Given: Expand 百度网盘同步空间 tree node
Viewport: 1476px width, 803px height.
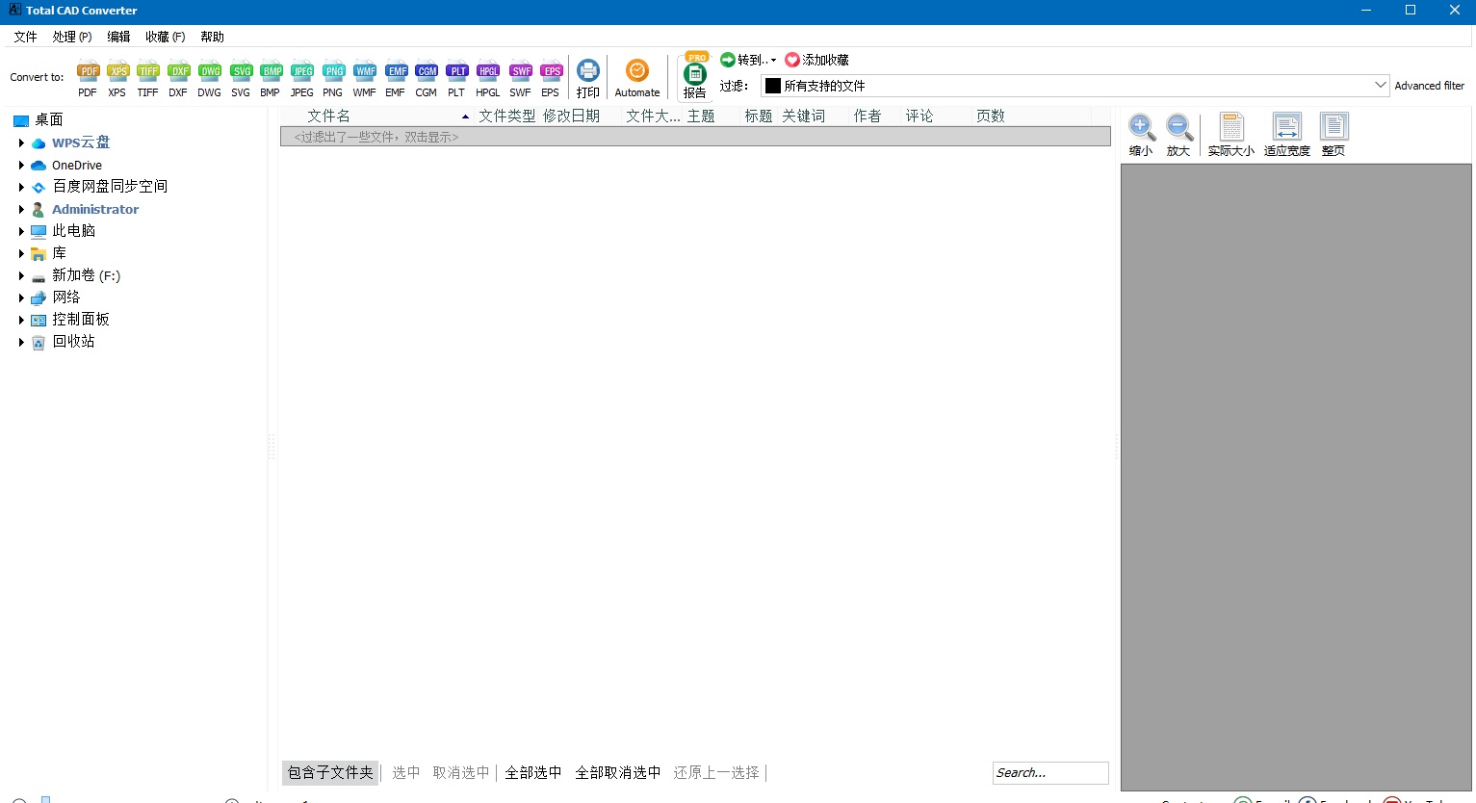Looking at the screenshot, I should [x=21, y=187].
